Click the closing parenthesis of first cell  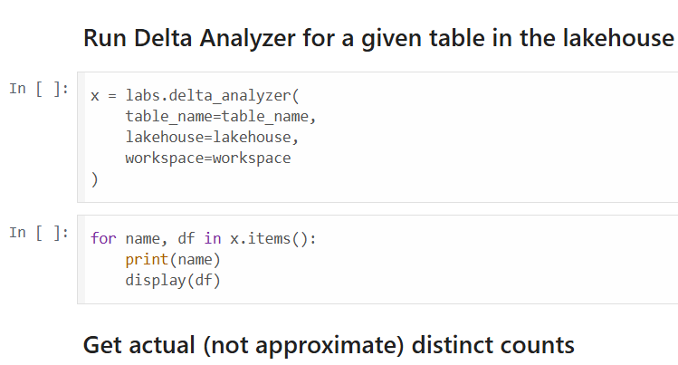click(x=95, y=179)
